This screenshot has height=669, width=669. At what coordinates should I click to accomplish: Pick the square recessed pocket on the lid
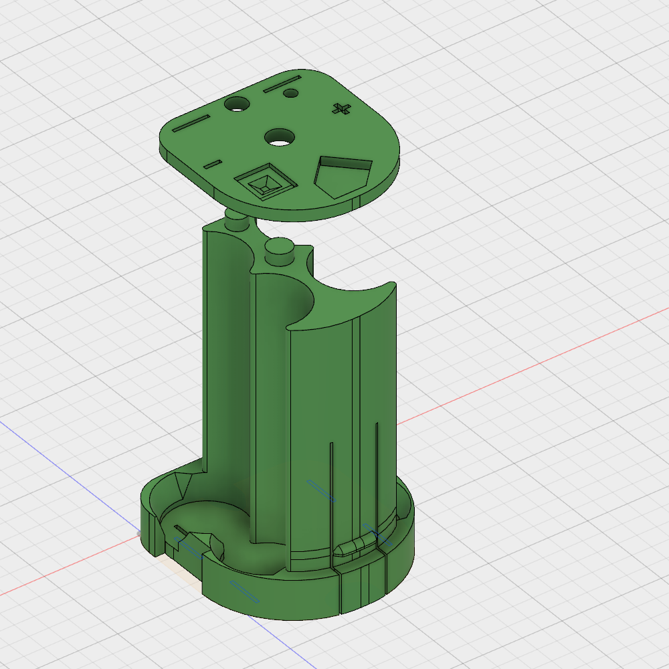point(264,182)
